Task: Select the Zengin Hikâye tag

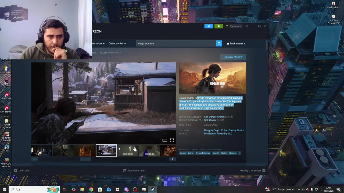Action: click(x=186, y=153)
